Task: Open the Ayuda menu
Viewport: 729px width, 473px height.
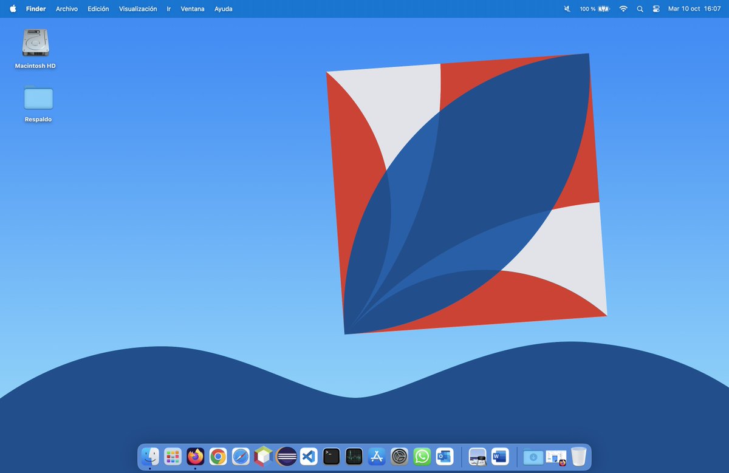Action: click(224, 9)
